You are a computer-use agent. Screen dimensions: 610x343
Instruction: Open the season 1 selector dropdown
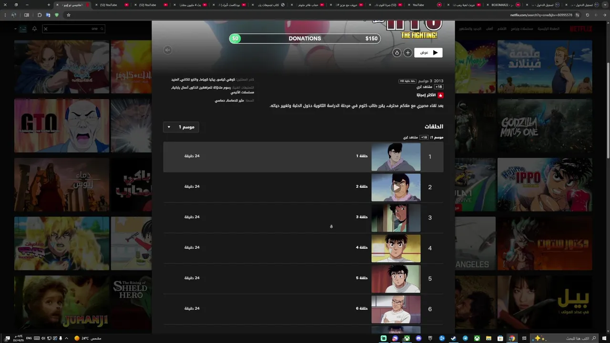[182, 127]
